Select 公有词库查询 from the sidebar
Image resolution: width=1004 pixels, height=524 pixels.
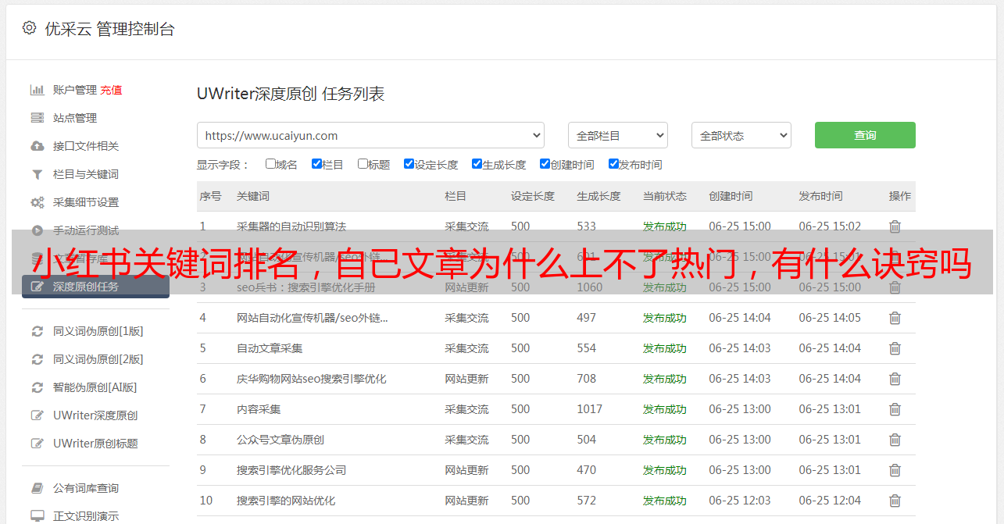pyautogui.click(x=85, y=488)
